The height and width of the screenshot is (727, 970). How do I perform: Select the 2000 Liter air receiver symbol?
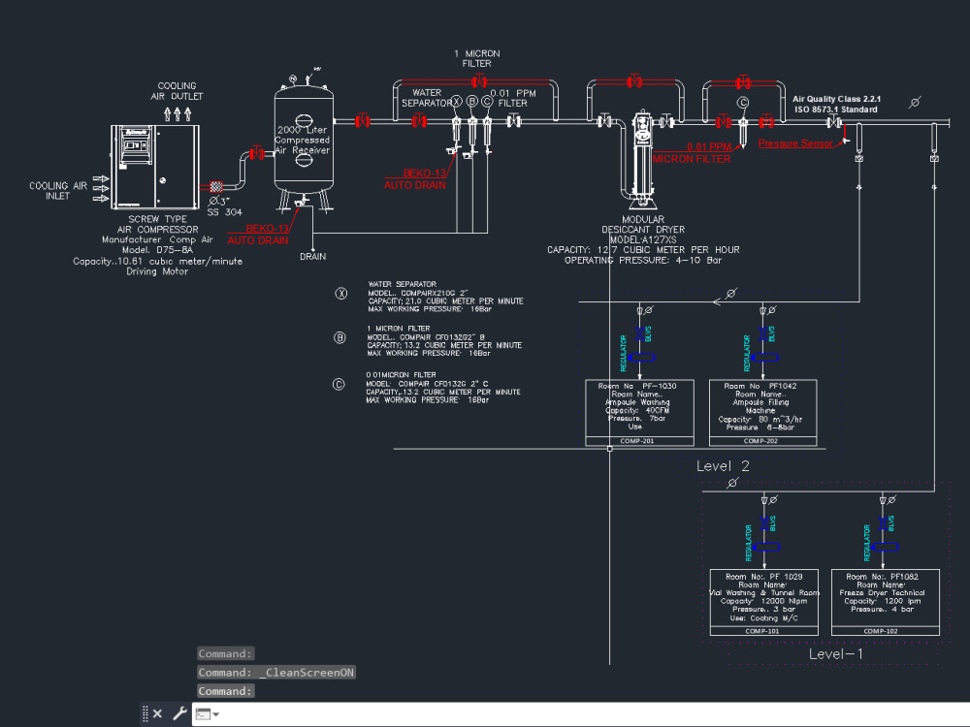(x=304, y=141)
